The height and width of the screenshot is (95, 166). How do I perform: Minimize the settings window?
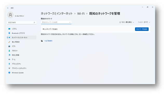click(x=142, y=7)
